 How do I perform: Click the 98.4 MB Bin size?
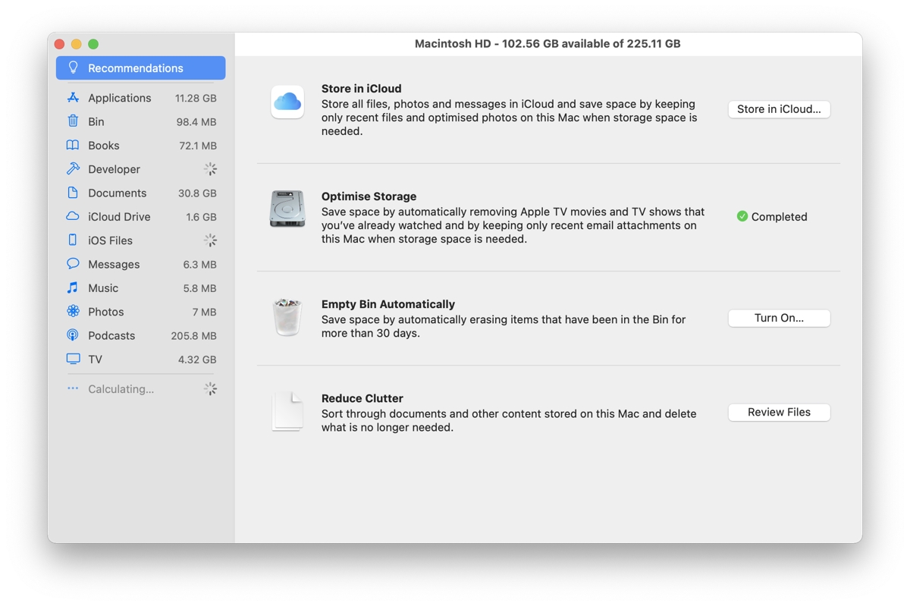pos(196,121)
